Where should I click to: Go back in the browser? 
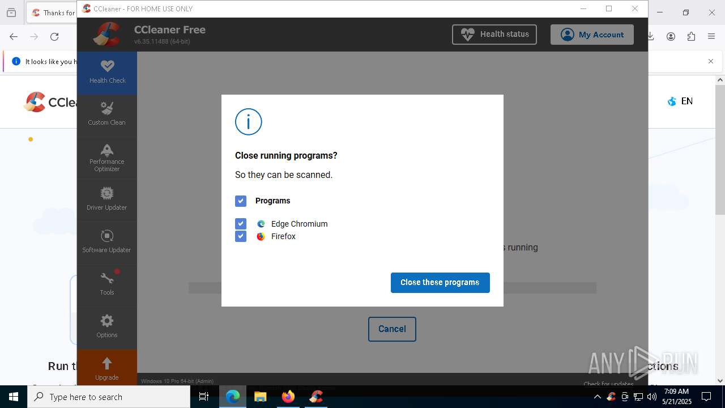tap(14, 36)
